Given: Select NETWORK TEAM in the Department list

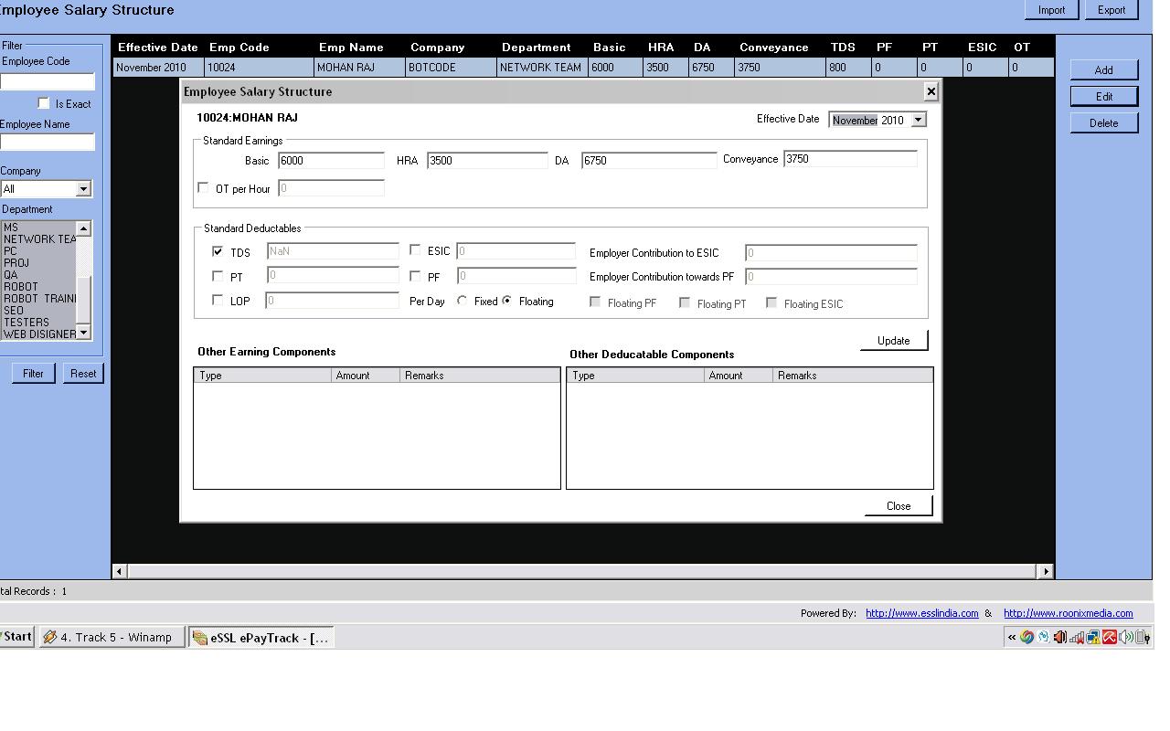Looking at the screenshot, I should 39,239.
